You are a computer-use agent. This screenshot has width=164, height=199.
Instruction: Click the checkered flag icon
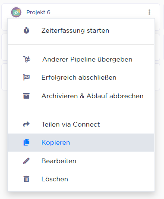click(x=26, y=78)
